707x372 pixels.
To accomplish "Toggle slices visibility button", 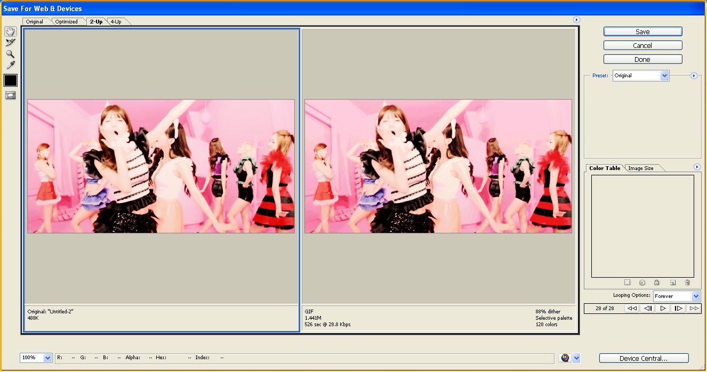I will tap(11, 95).
